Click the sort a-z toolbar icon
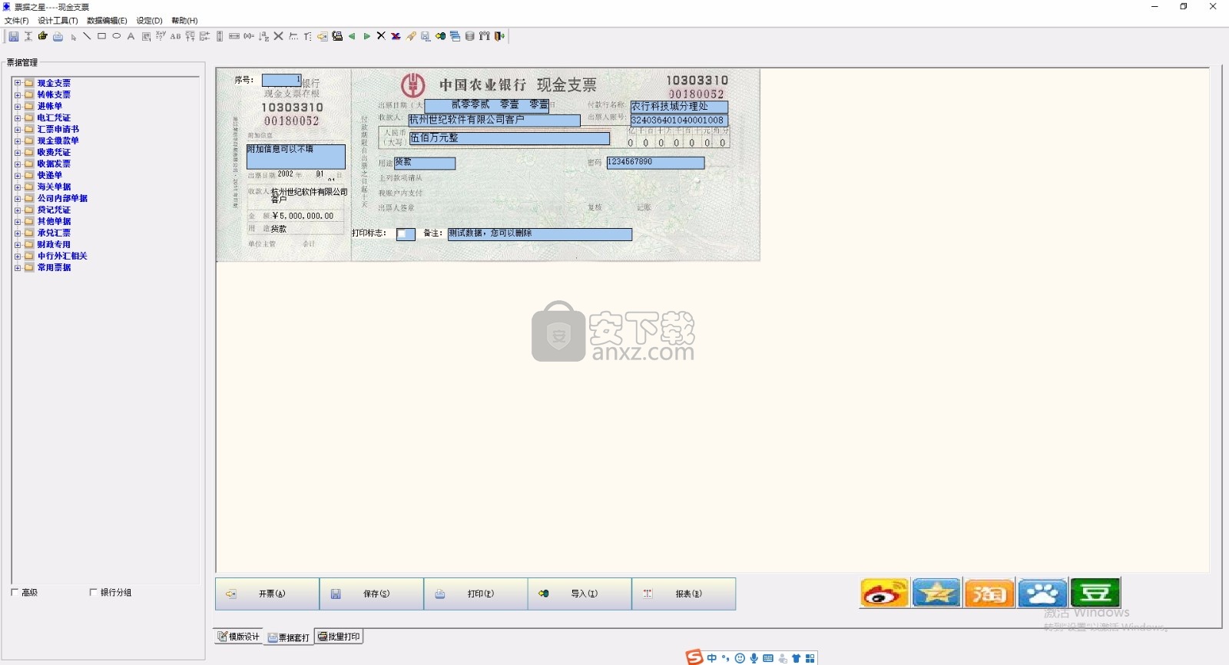 click(x=263, y=36)
